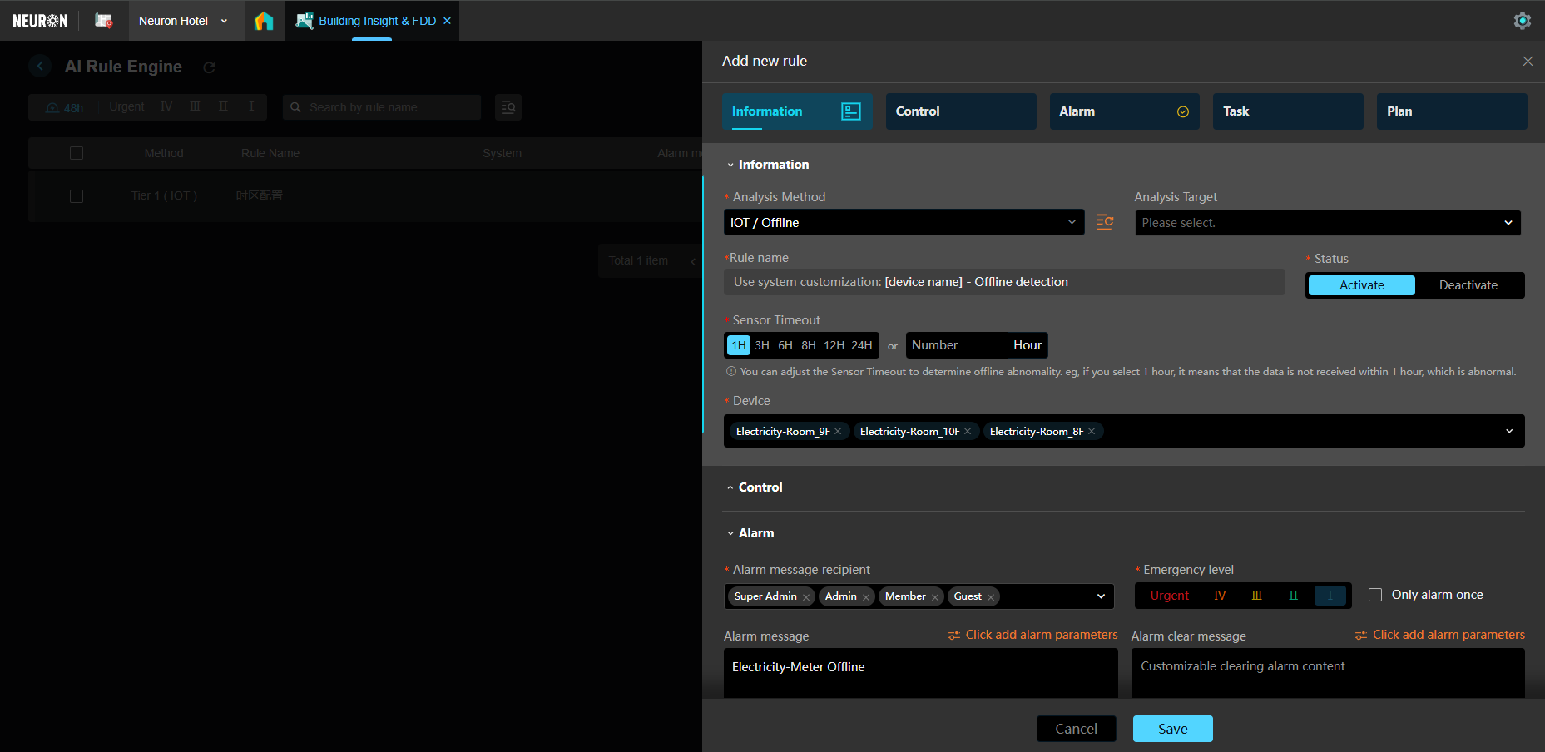The width and height of the screenshot is (1545, 752).
Task: Select the Urgent emergency level
Action: click(x=1169, y=596)
